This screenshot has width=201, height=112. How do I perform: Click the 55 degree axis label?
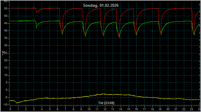6,9
